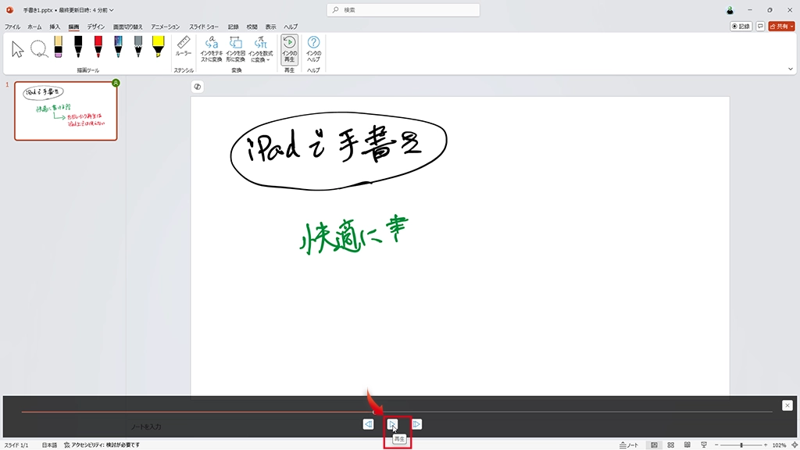Click the 日本語 language indicator
800x450 pixels.
(x=49, y=445)
